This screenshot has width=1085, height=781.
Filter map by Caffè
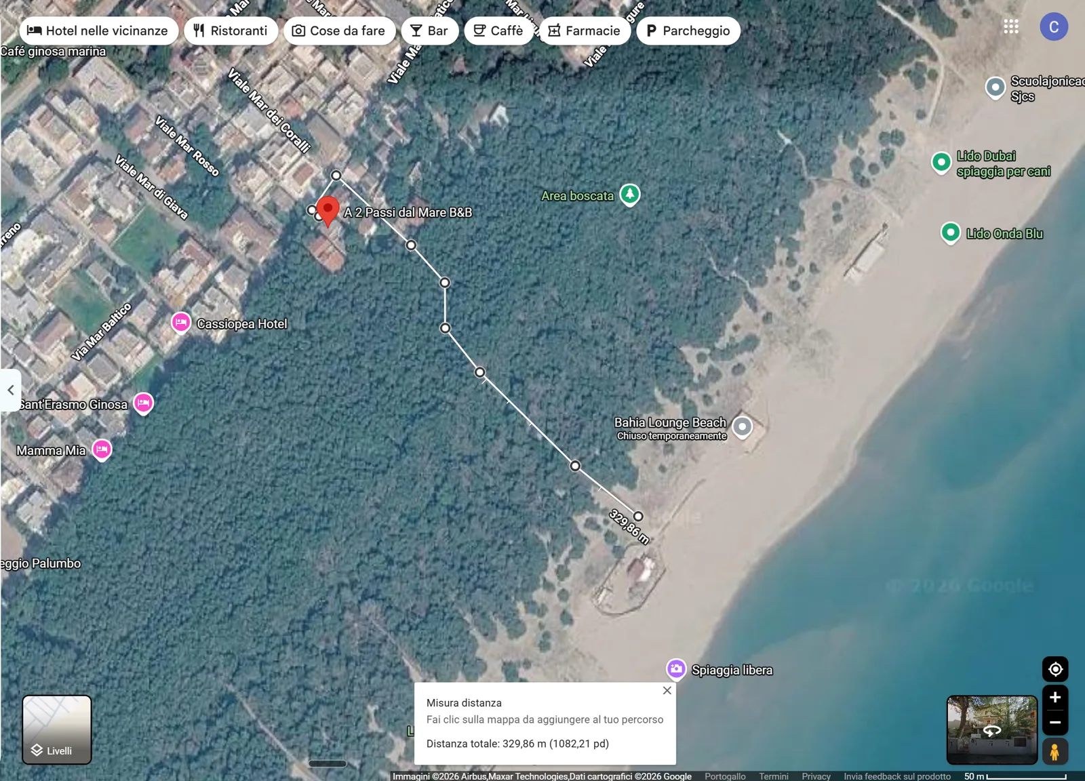498,31
